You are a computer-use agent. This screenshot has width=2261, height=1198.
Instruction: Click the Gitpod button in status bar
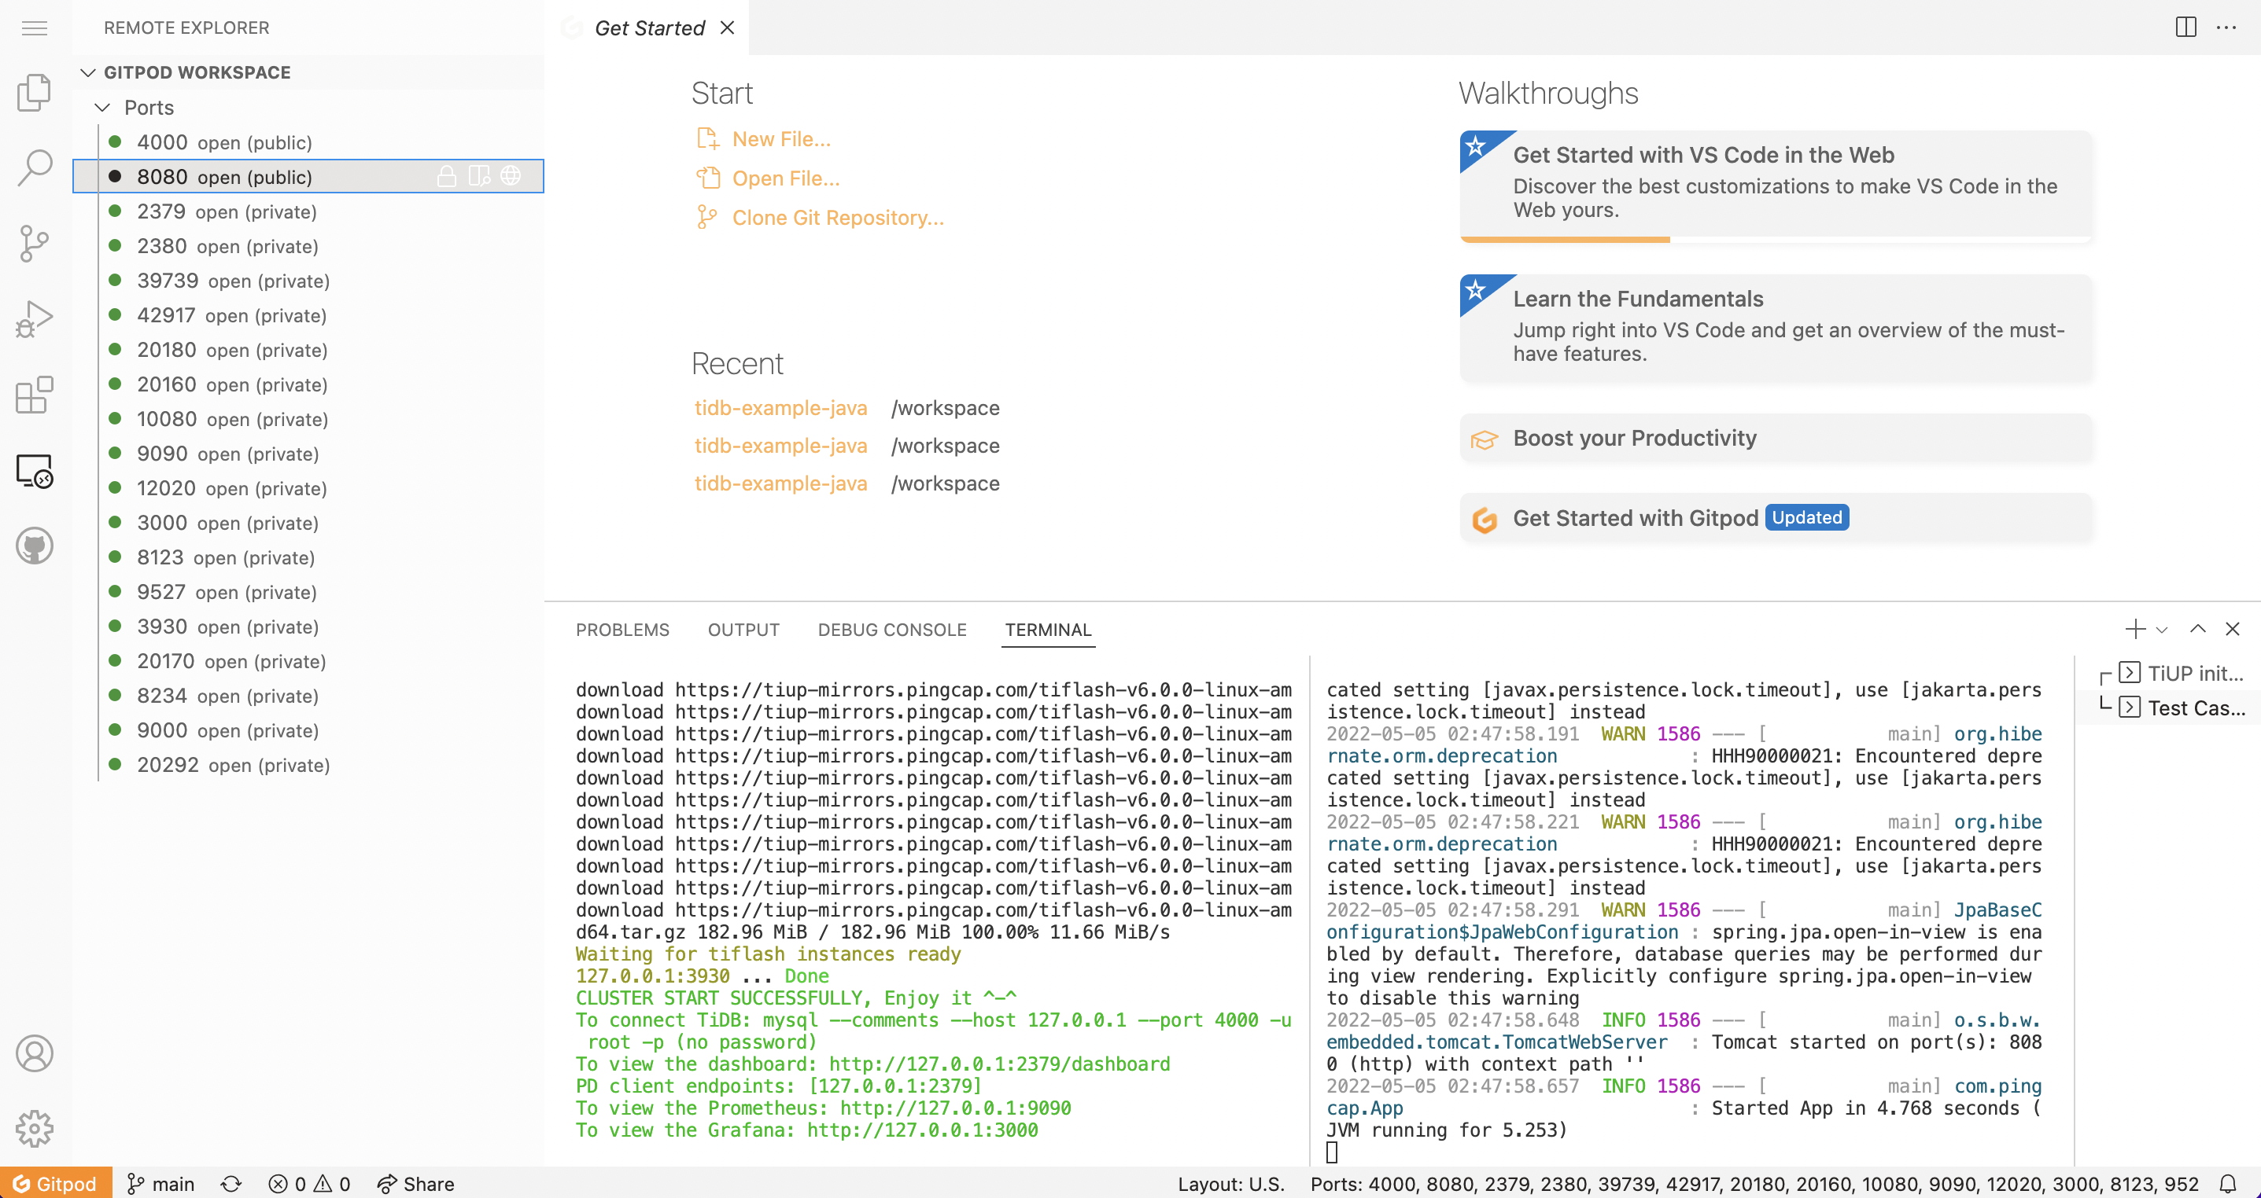pyautogui.click(x=56, y=1184)
